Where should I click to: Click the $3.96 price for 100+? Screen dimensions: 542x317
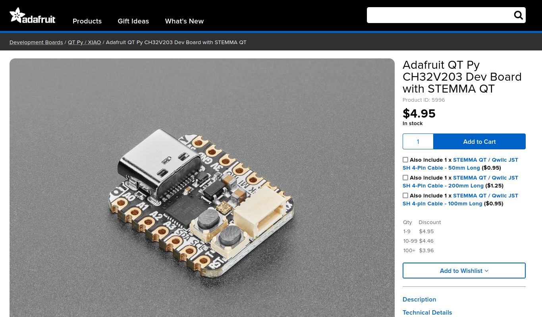[426, 250]
